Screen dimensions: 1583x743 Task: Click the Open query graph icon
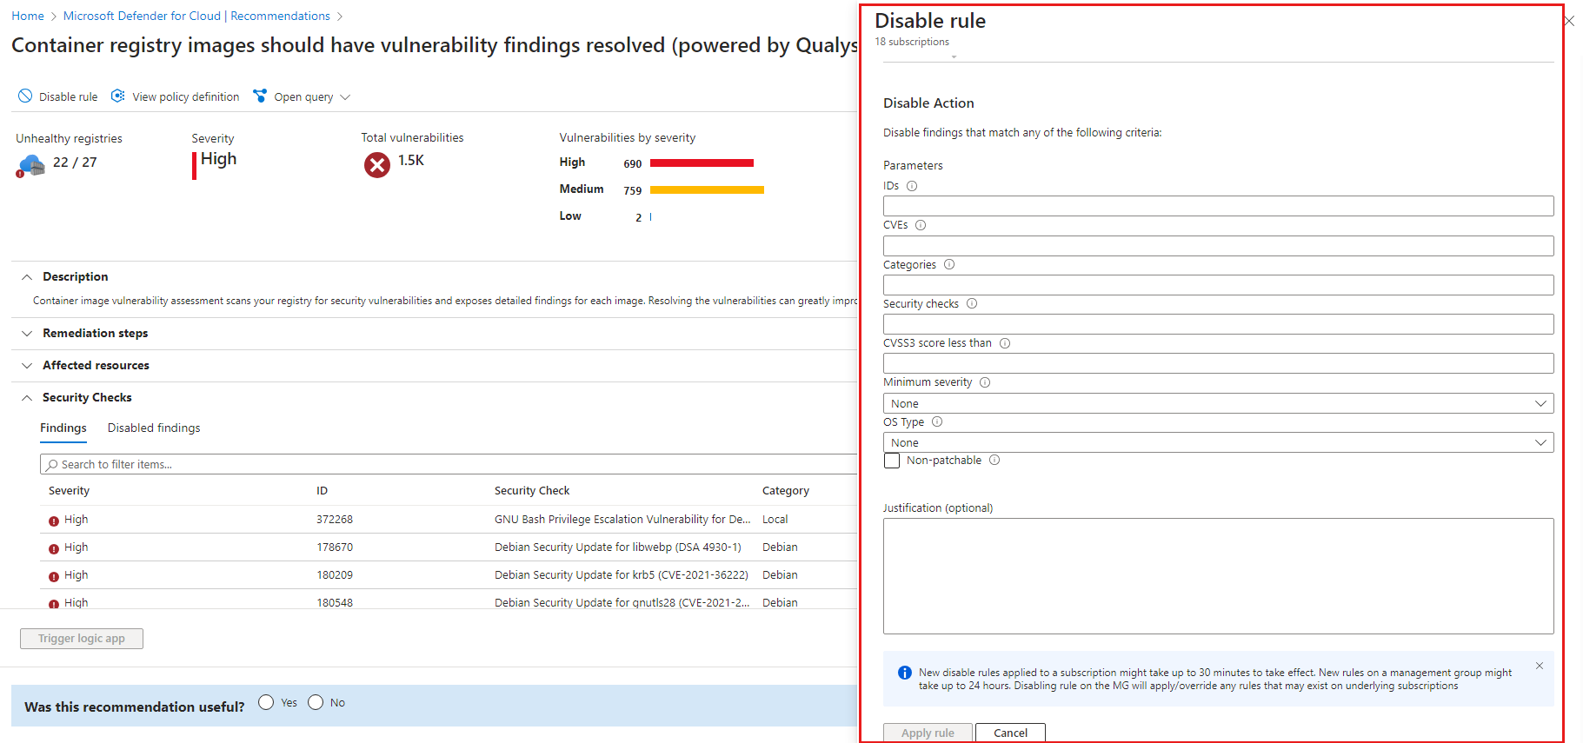260,96
